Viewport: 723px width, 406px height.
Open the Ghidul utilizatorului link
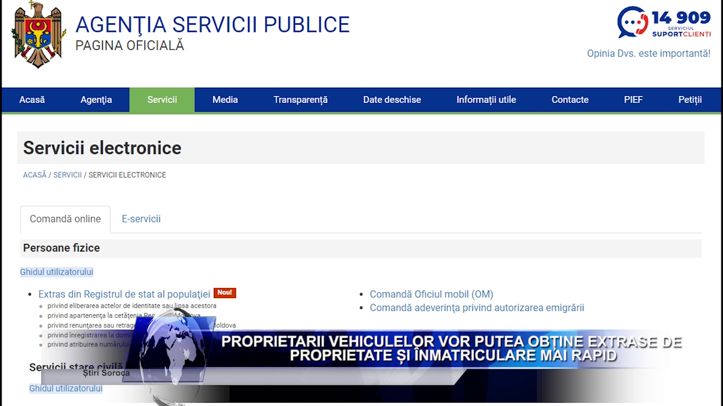[56, 271]
